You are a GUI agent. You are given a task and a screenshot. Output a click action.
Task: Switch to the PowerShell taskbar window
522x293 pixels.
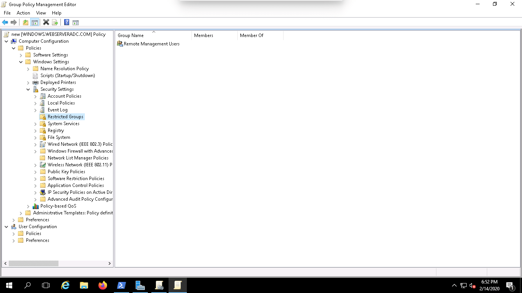click(121, 285)
